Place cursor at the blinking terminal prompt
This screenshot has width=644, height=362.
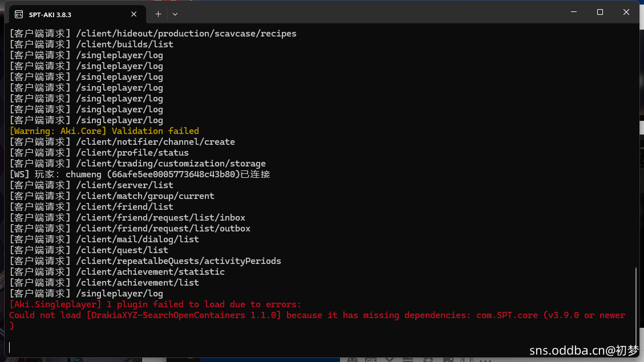pyautogui.click(x=10, y=347)
